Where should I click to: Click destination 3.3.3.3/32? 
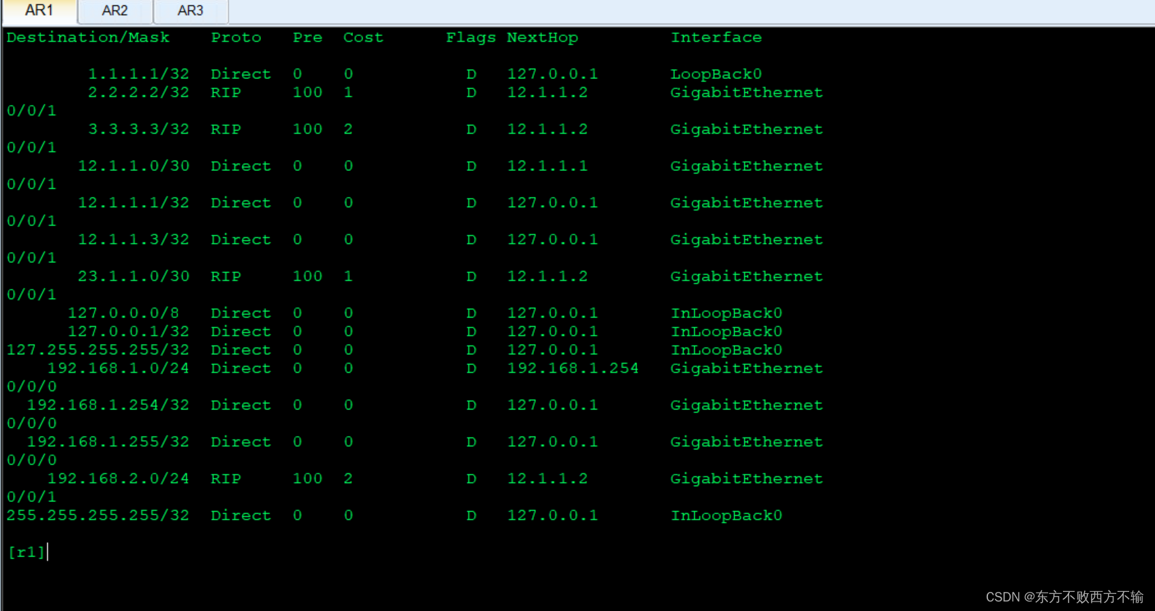tap(139, 129)
